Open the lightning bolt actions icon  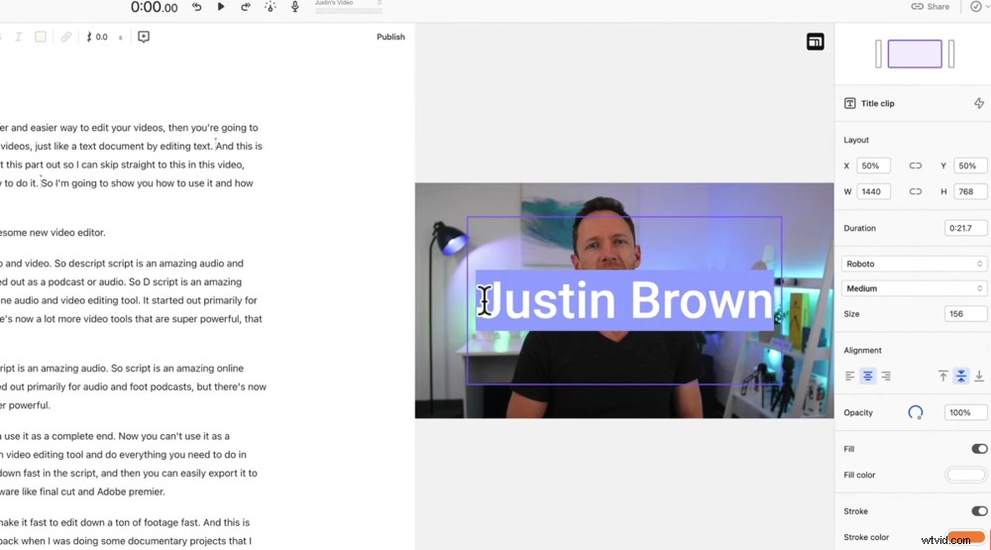tap(979, 103)
